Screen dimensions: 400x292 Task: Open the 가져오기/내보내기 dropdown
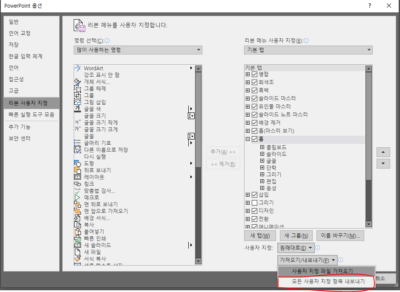point(308,260)
